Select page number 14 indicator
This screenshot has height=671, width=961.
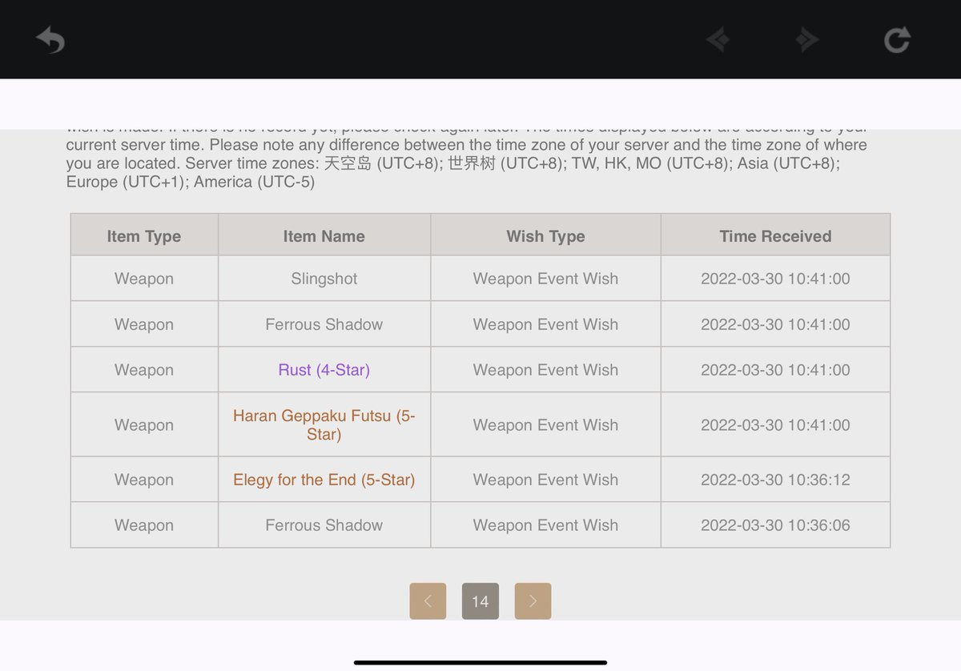480,601
